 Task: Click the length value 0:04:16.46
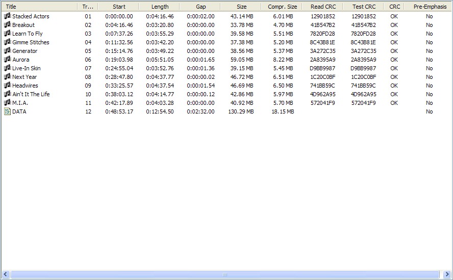160,16
